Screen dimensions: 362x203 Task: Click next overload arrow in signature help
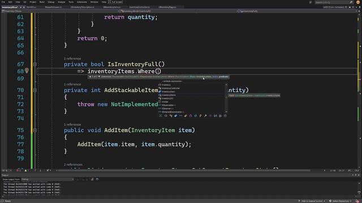point(99,77)
